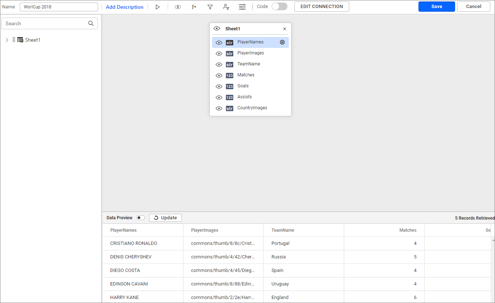Select the CountryImages column row
The width and height of the screenshot is (495, 303).
pos(252,108)
